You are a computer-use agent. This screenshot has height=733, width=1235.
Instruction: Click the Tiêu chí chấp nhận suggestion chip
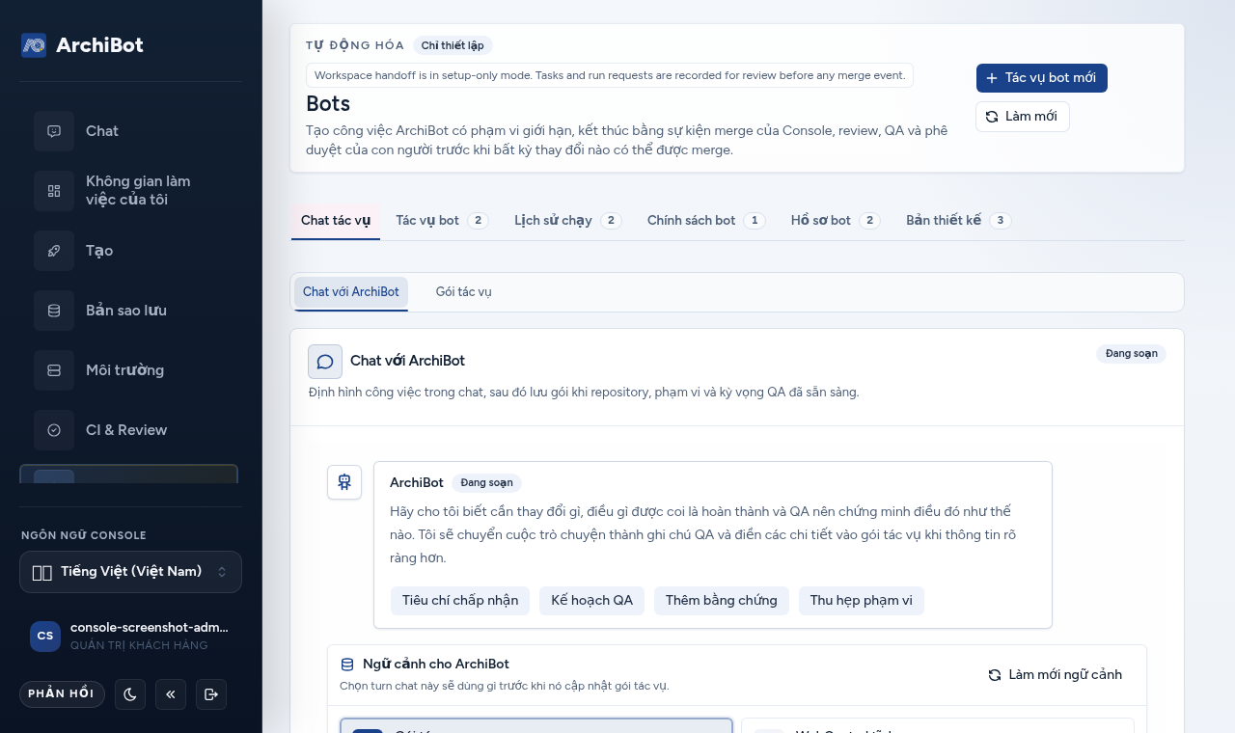460,601
